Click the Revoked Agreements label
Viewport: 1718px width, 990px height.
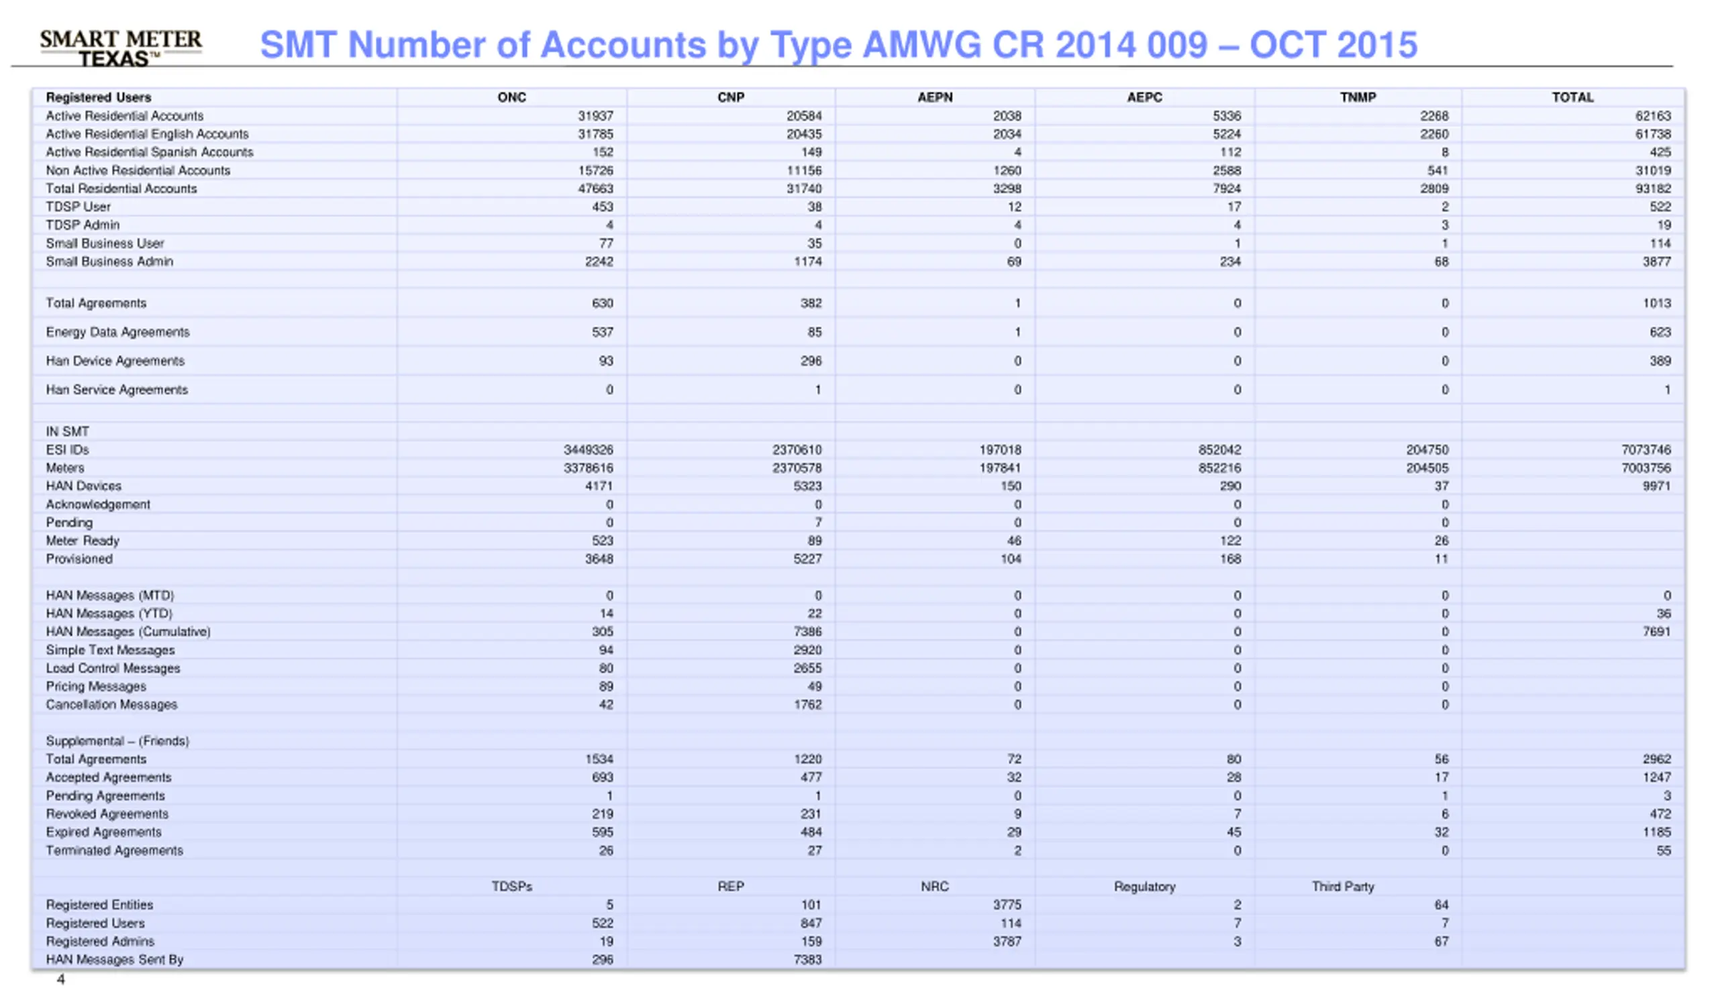coord(107,814)
